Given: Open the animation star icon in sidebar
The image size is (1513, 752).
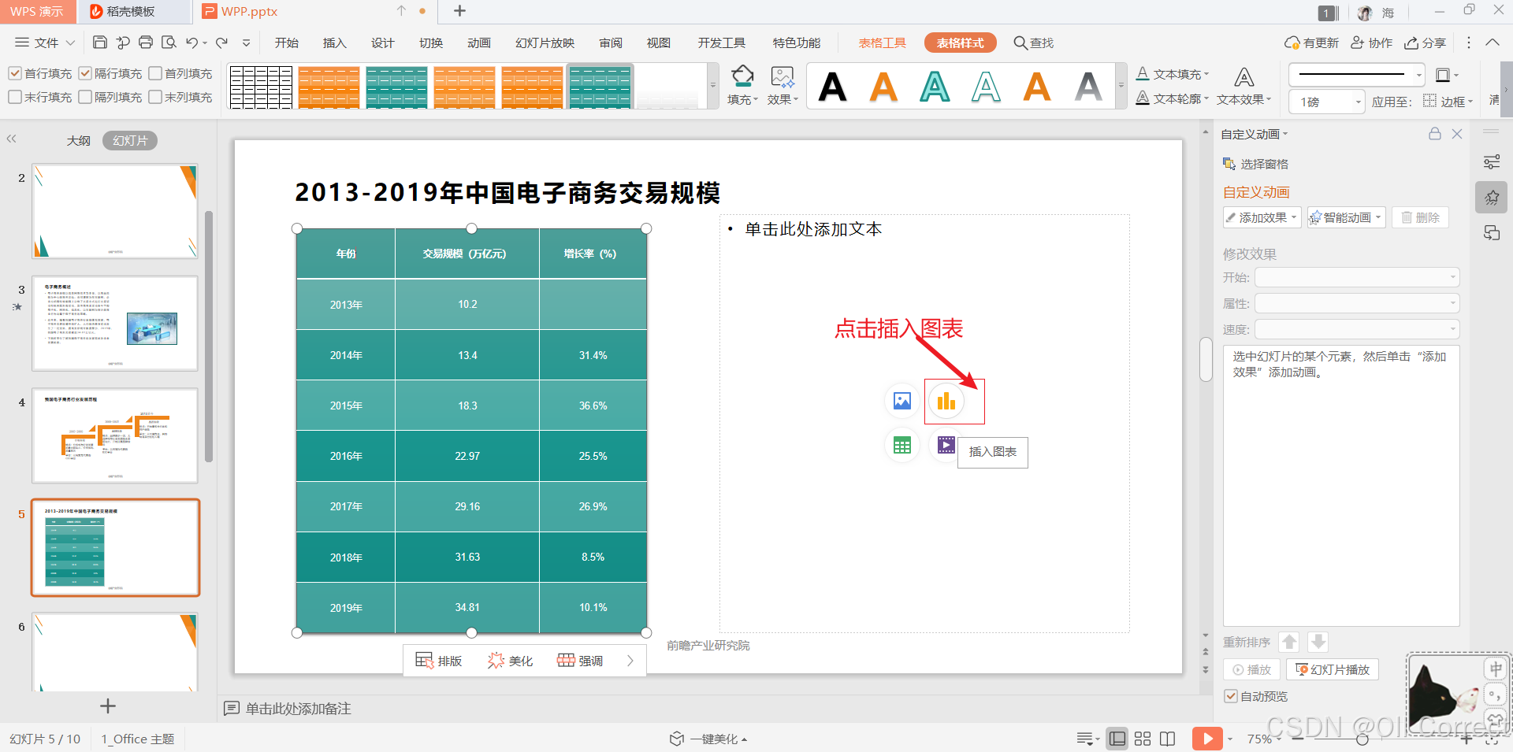Looking at the screenshot, I should 1492,198.
